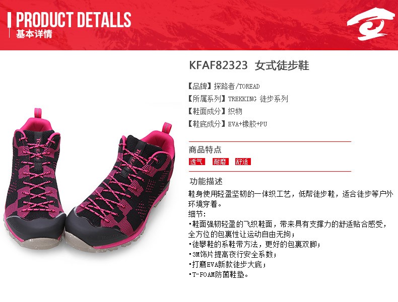Click the 探路者/TOREAD brand text
The width and height of the screenshot is (398, 302).
click(237, 86)
